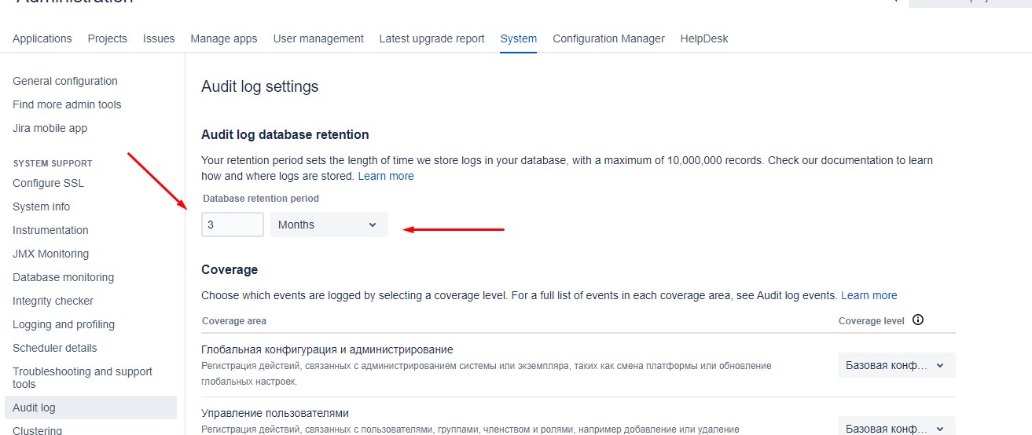Open Database monitoring page
Screen dimensions: 1032x435
click(x=63, y=277)
